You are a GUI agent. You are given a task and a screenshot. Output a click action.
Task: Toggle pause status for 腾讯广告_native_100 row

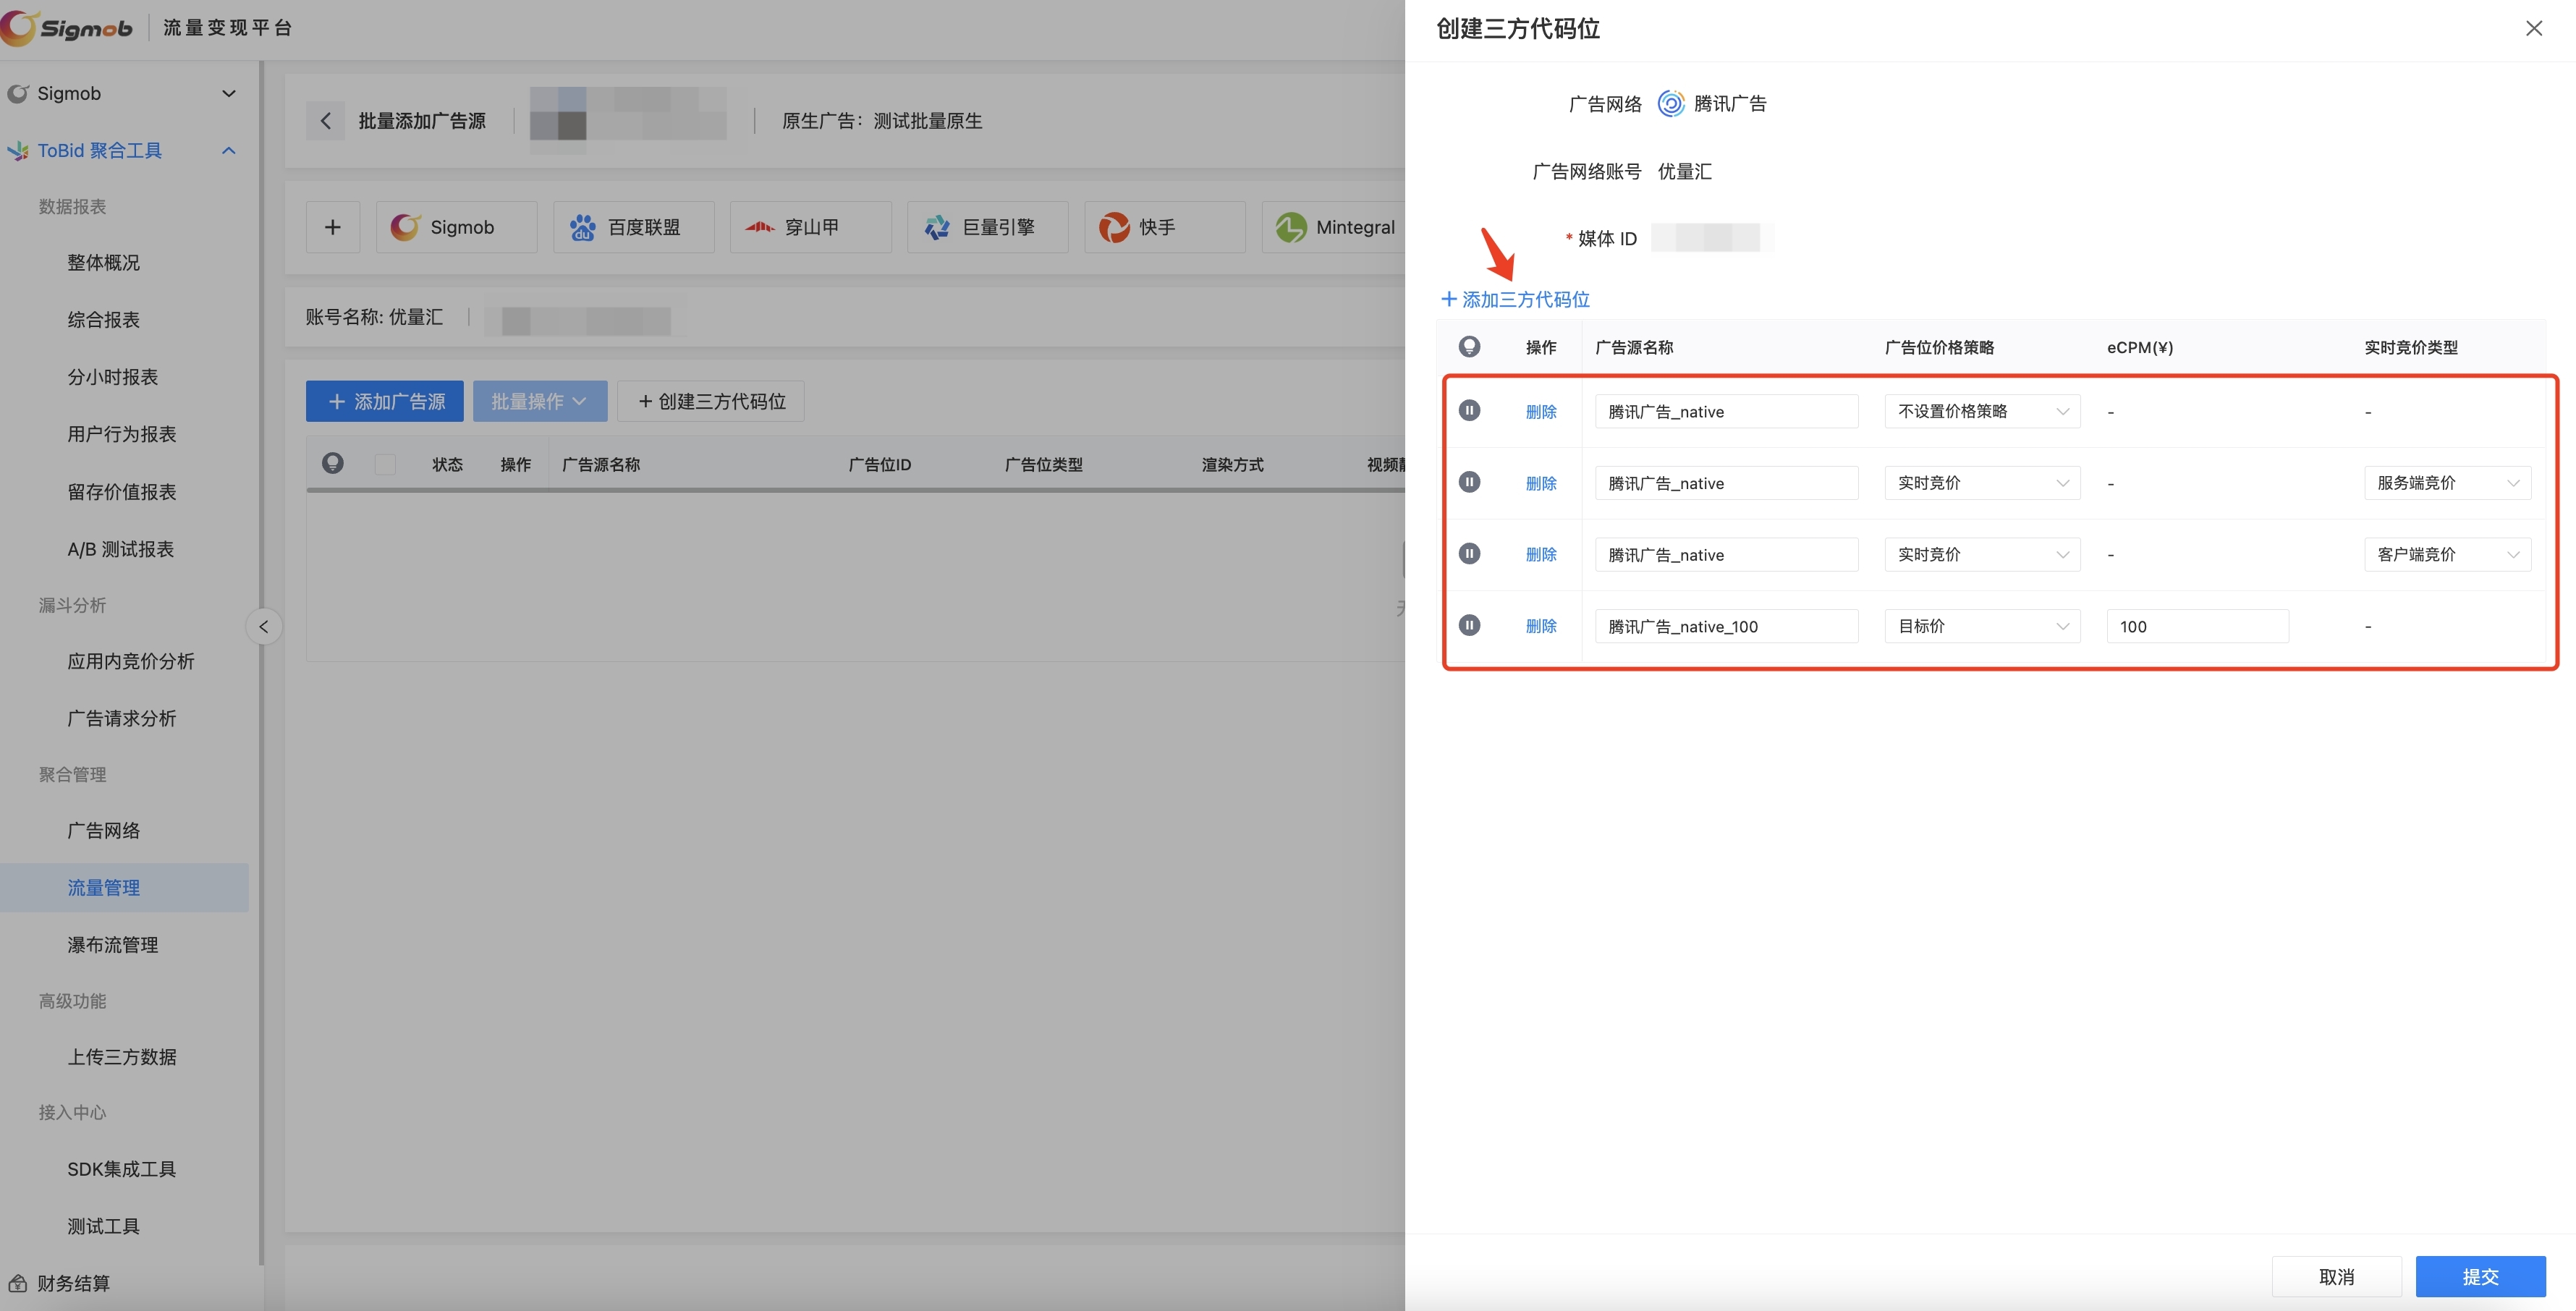pyautogui.click(x=1469, y=625)
